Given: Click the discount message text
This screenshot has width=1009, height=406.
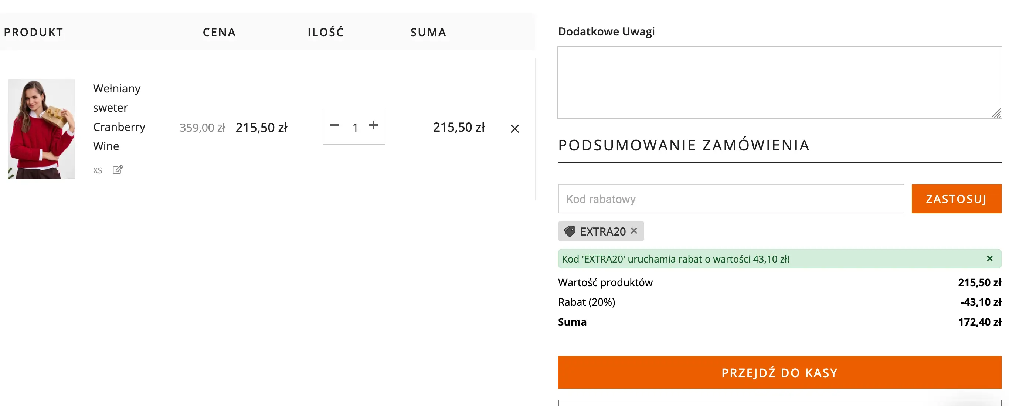Looking at the screenshot, I should 675,259.
